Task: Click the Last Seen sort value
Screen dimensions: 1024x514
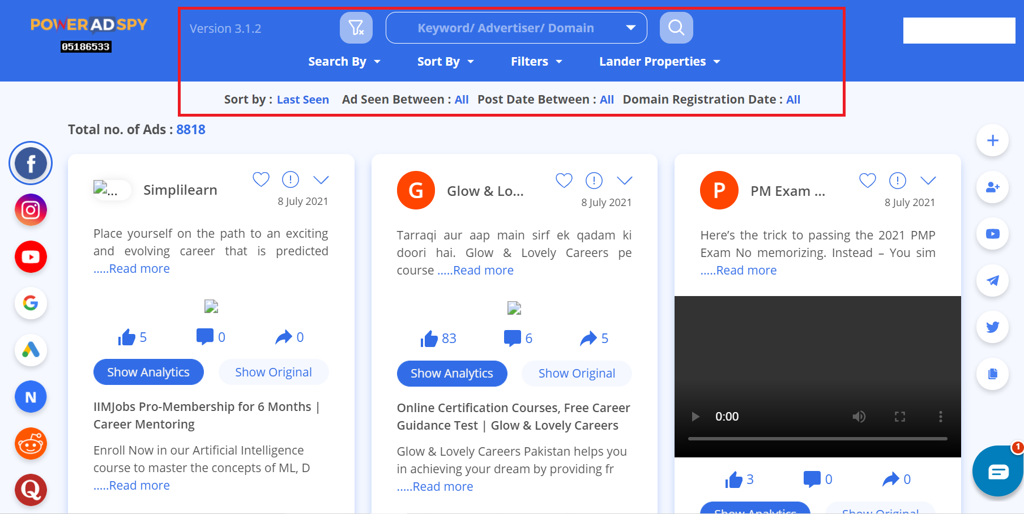Action: point(303,100)
